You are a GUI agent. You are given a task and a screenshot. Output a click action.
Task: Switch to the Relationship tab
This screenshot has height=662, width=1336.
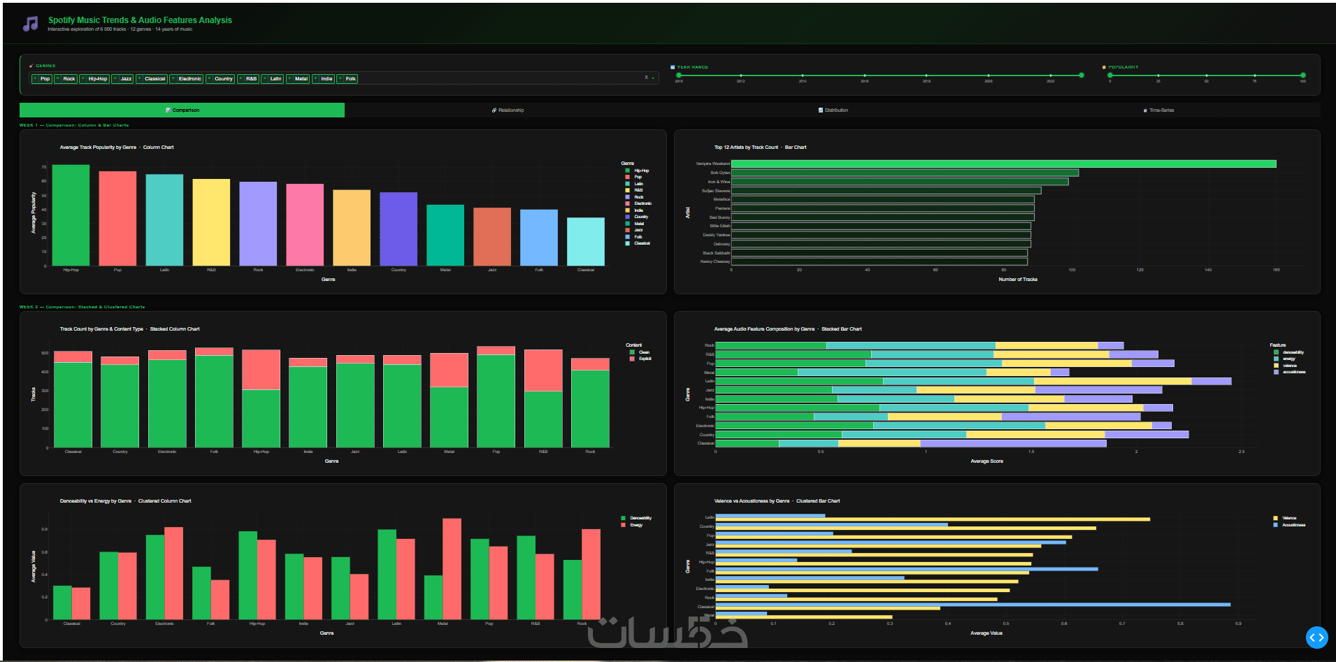[x=508, y=110]
